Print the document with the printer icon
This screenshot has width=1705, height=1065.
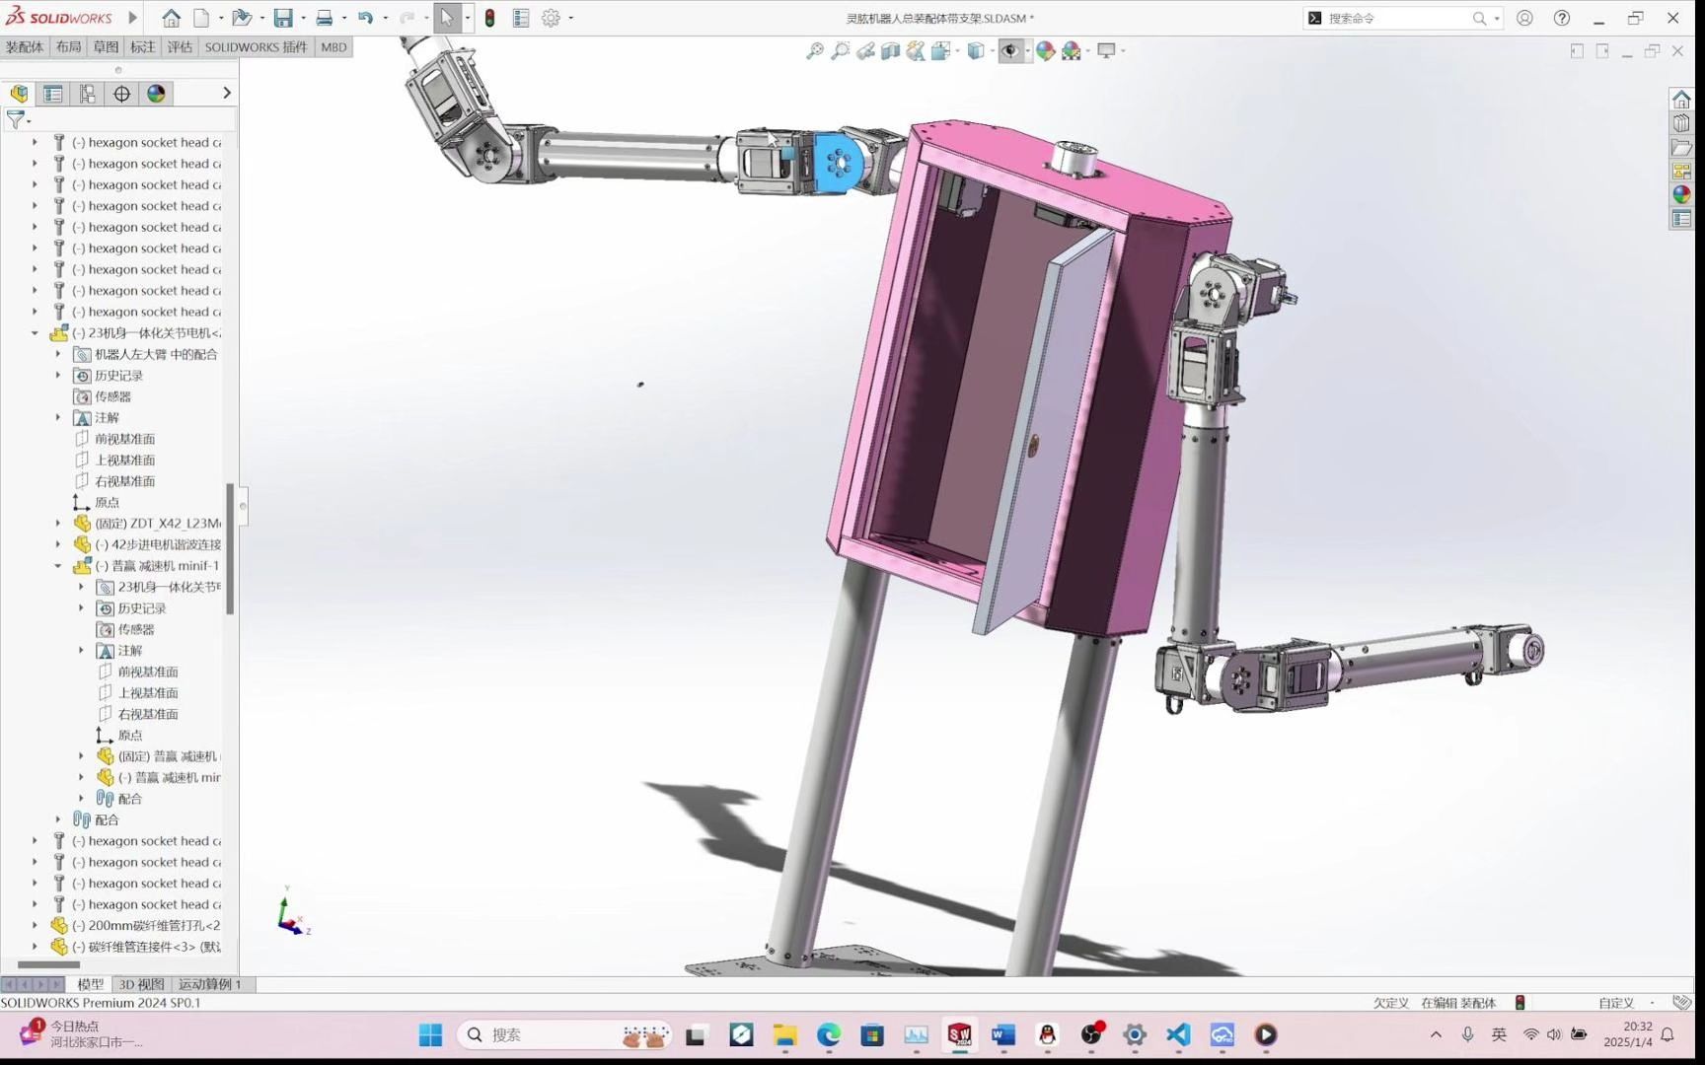(324, 18)
